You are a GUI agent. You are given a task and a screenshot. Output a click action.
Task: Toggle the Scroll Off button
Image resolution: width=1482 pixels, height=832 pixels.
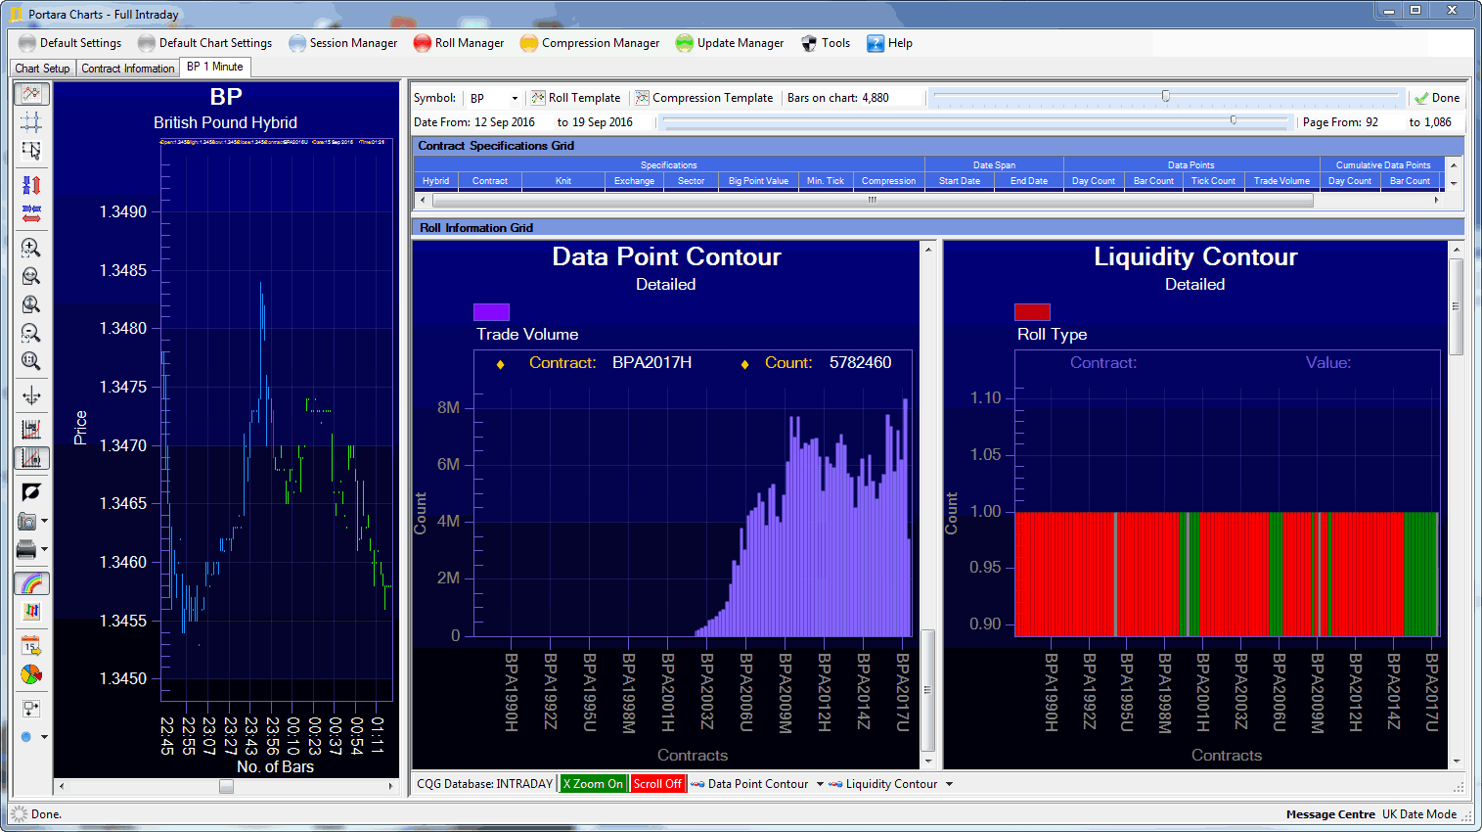click(x=657, y=784)
